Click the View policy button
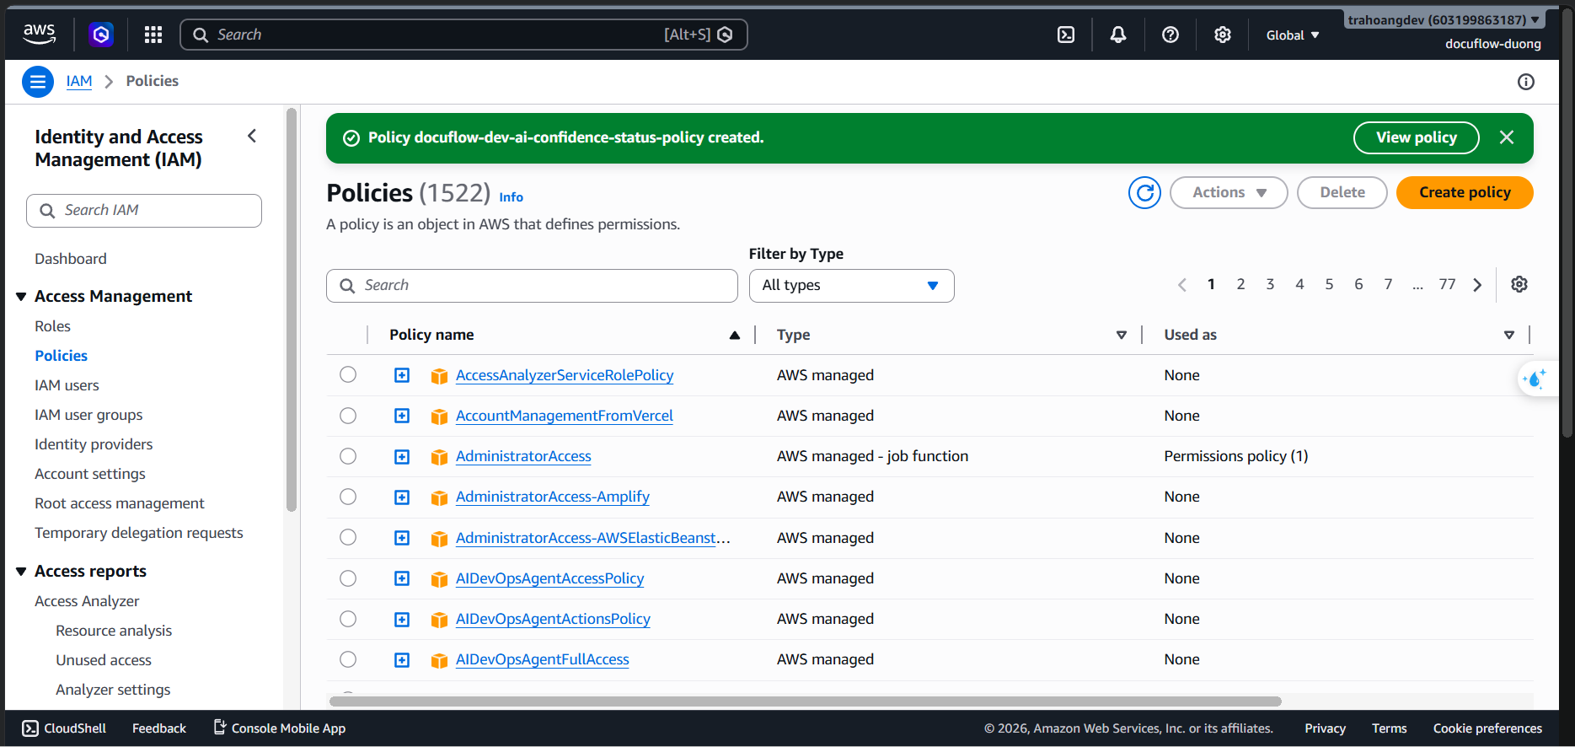The height and width of the screenshot is (747, 1575). coord(1416,137)
